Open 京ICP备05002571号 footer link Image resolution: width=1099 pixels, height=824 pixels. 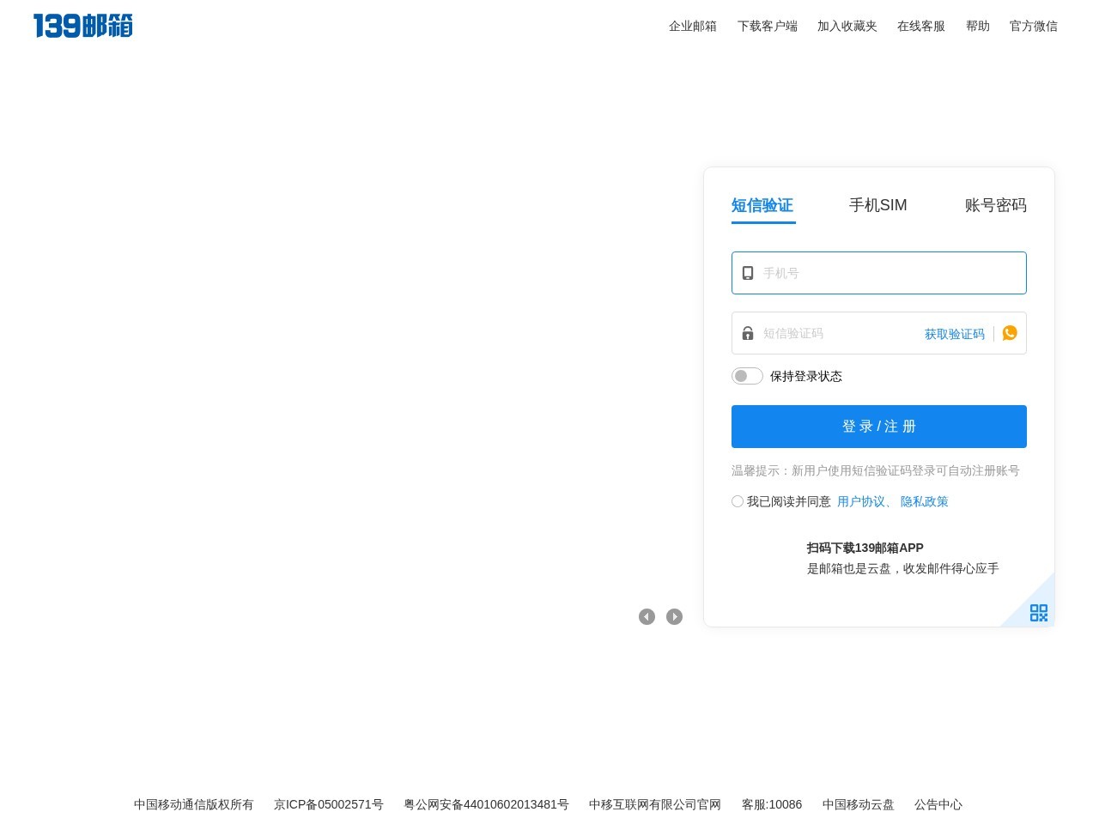coord(329,804)
